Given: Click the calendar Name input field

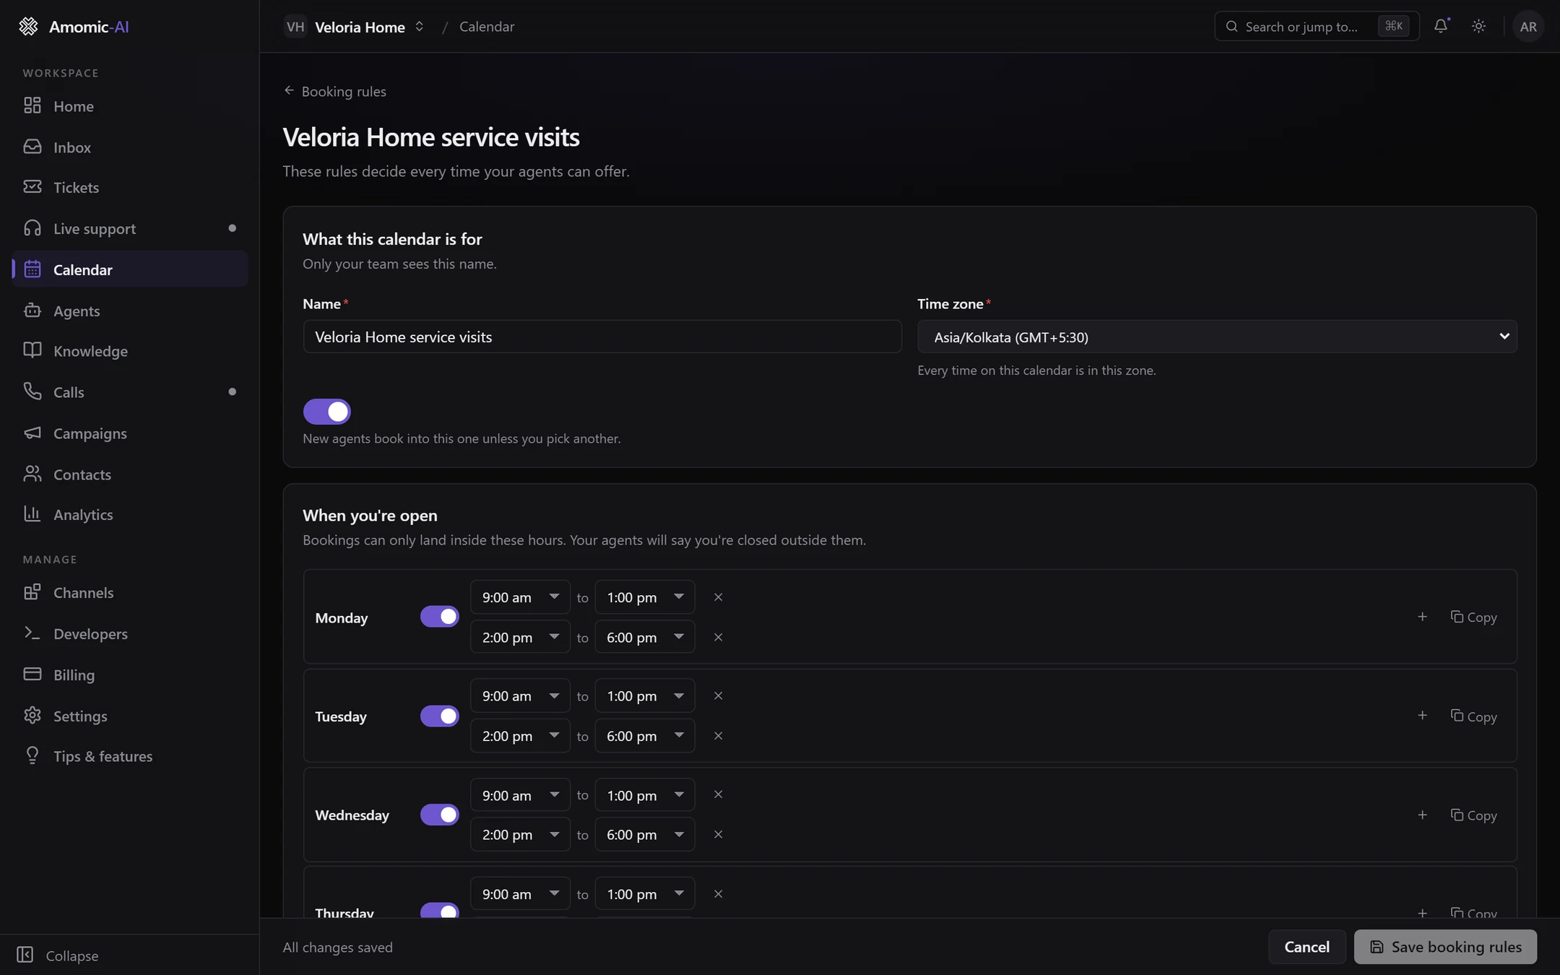Looking at the screenshot, I should tap(602, 337).
